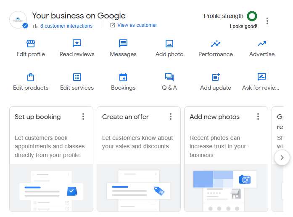
Task: Open the Advertise trending arrow icon
Action: (x=262, y=44)
